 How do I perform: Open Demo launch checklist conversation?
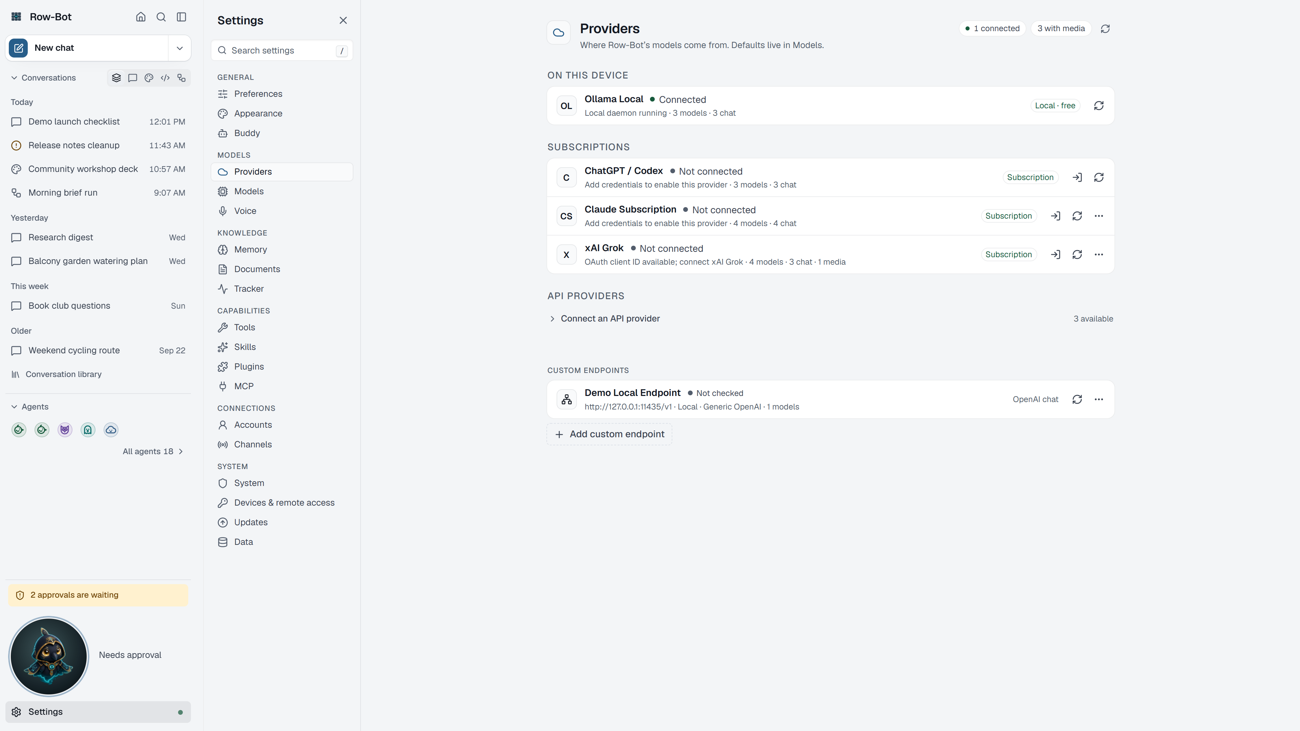click(x=98, y=121)
